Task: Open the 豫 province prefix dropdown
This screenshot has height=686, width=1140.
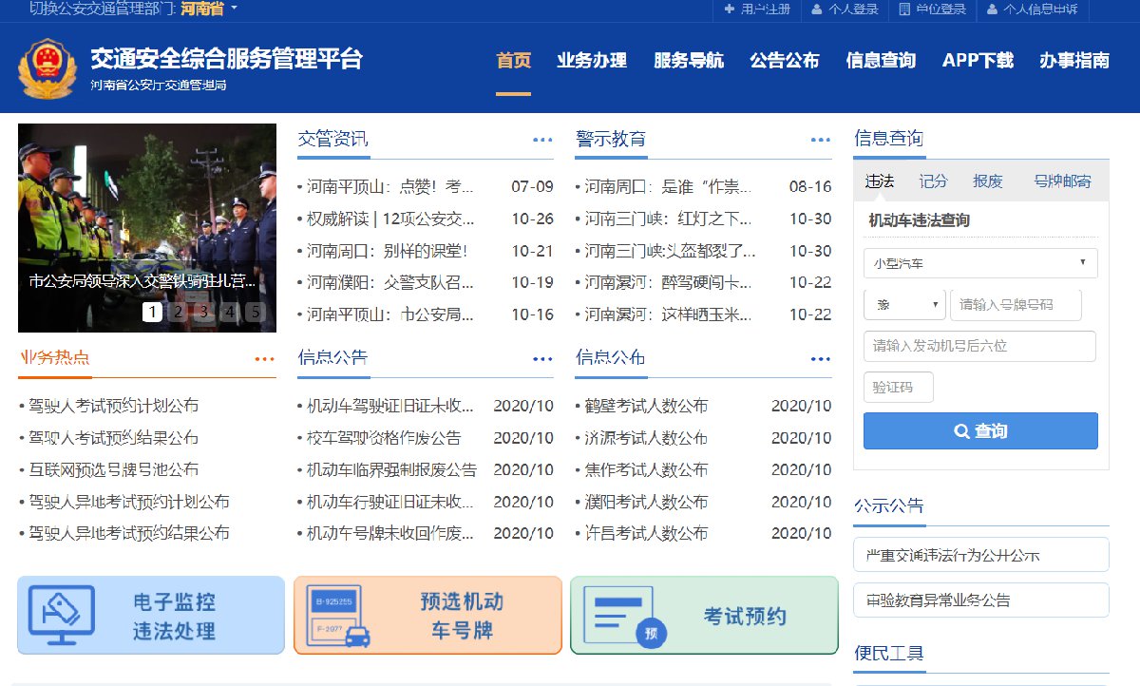Action: 903,305
